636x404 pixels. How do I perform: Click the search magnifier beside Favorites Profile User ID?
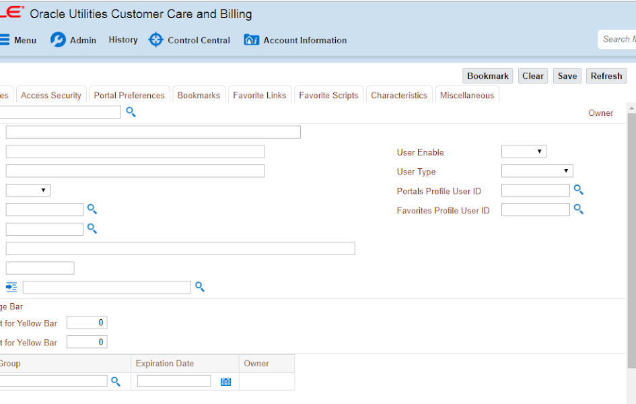click(x=578, y=209)
